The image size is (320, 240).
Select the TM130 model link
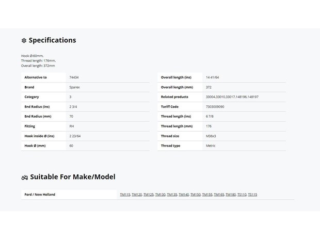point(160,195)
